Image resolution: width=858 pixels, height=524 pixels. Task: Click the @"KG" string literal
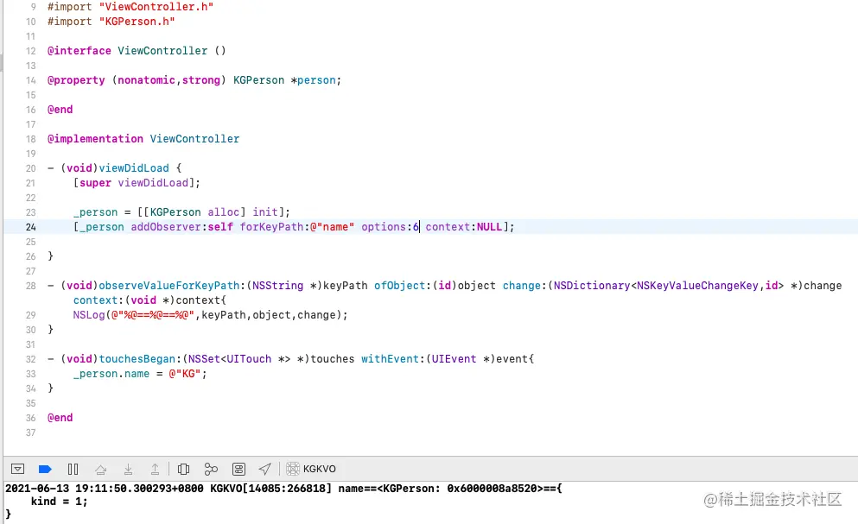coord(184,374)
